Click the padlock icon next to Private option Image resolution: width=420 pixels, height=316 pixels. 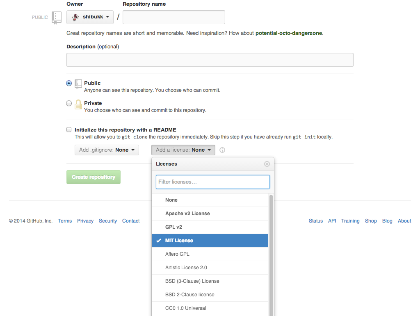pyautogui.click(x=78, y=104)
